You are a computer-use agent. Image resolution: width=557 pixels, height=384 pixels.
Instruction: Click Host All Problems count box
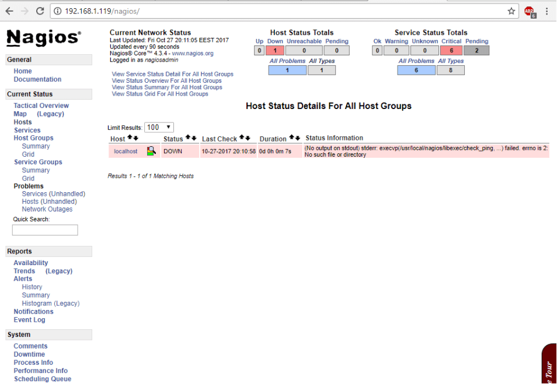[287, 70]
